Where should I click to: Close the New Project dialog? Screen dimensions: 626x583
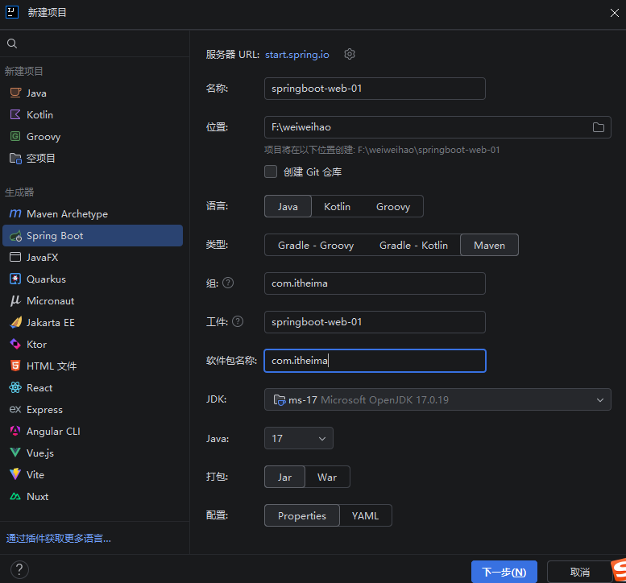pyautogui.click(x=615, y=13)
